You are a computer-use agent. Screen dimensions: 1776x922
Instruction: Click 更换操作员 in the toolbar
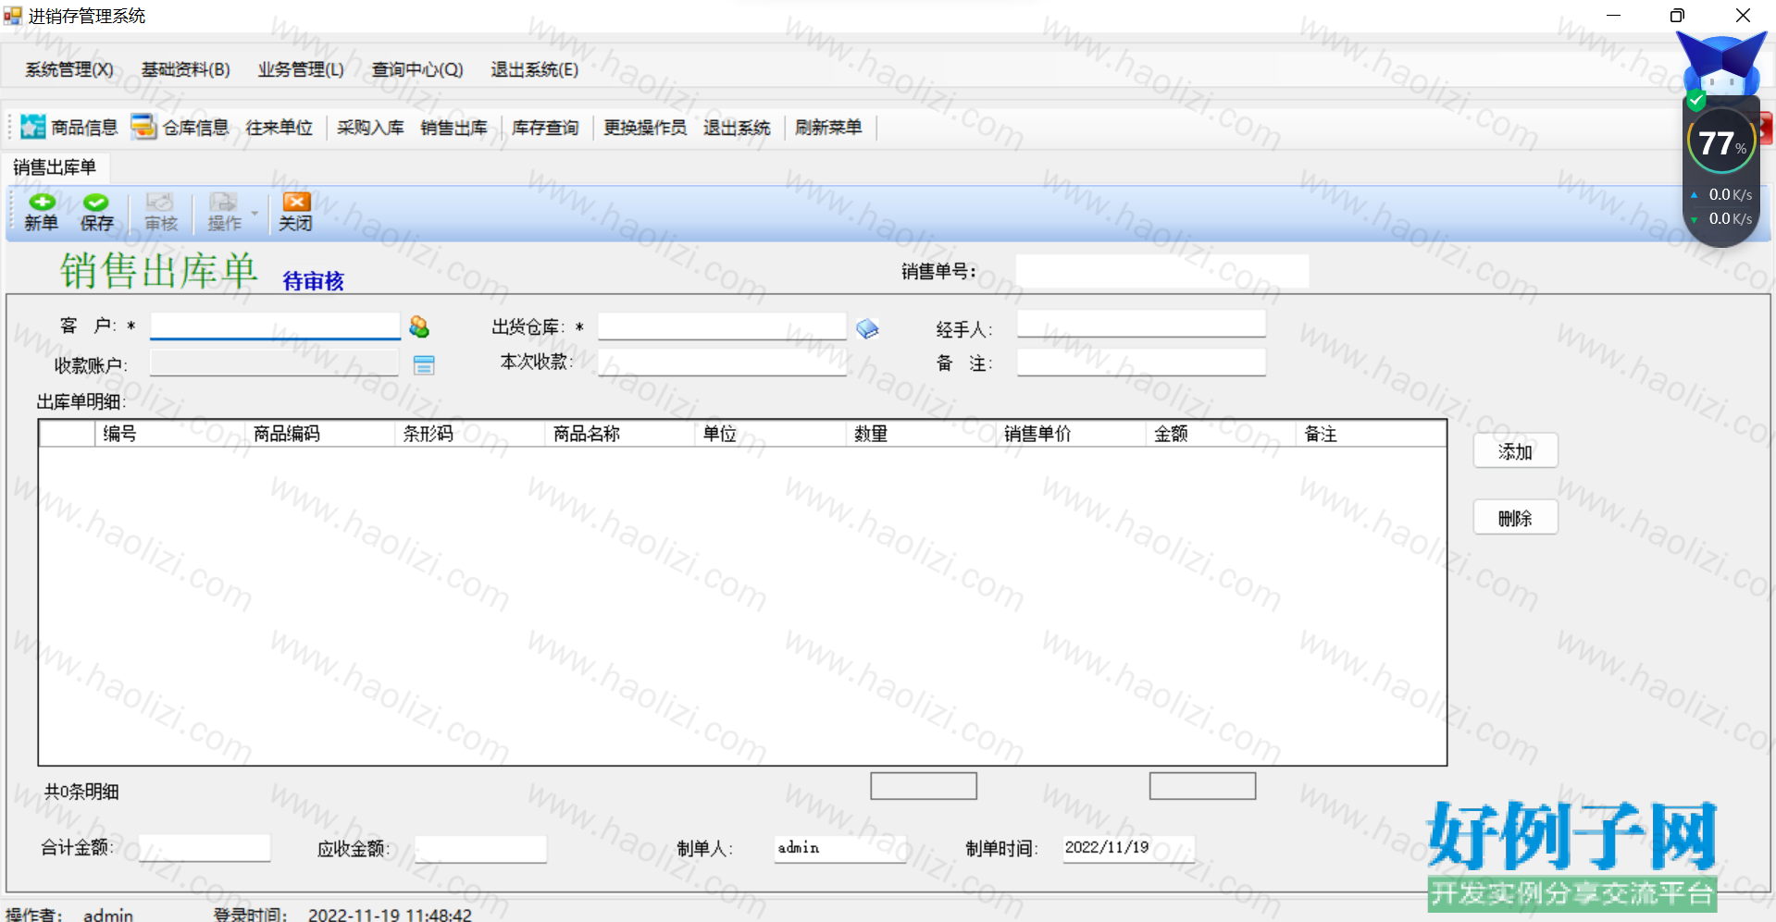tap(645, 128)
